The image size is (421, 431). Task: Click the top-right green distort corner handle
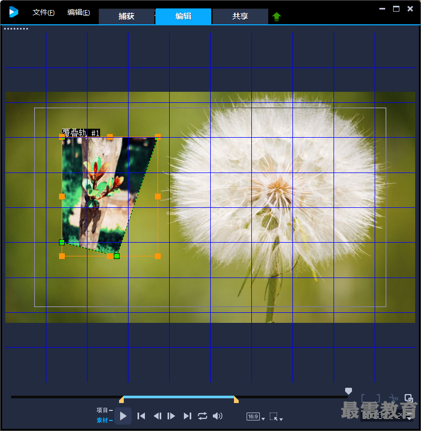[158, 138]
